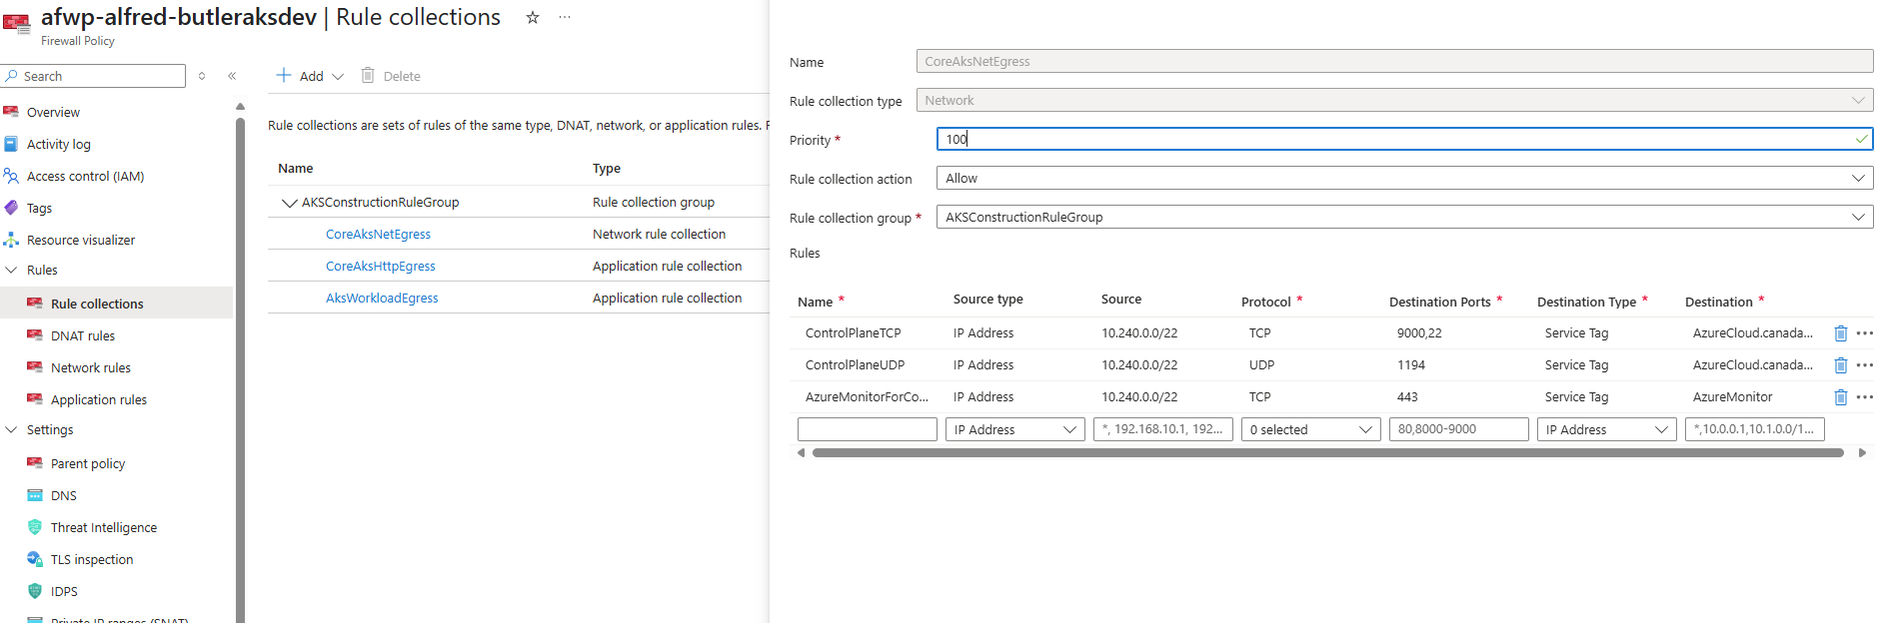Open the AksWorkloadEgress rule collection link
Viewport: 1894px width, 623px height.
(382, 298)
